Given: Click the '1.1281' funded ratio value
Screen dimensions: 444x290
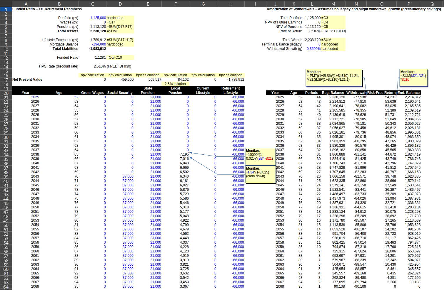Looking at the screenshot, I should point(100,58).
